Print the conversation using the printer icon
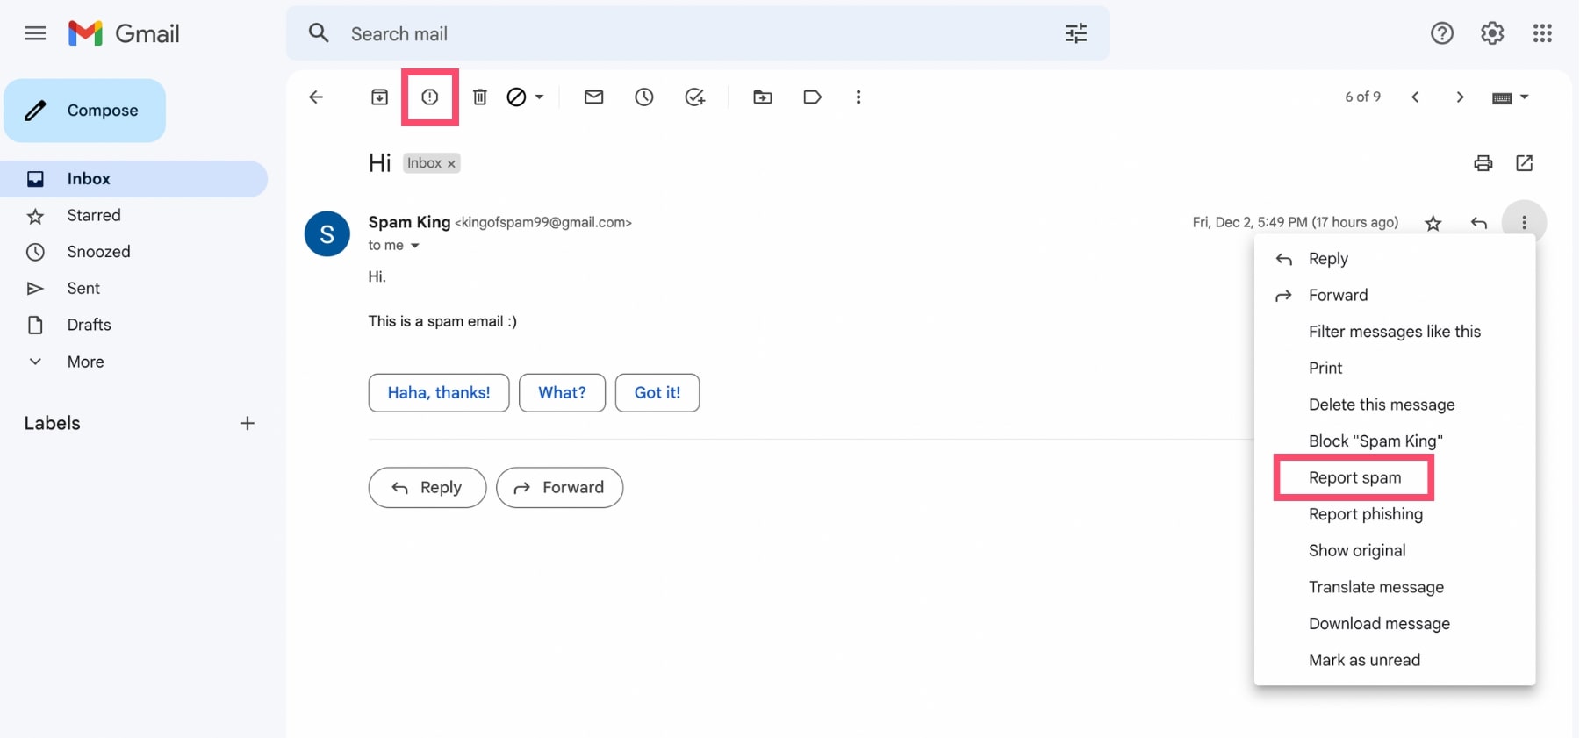Viewport: 1580px width, 738px height. (x=1483, y=163)
